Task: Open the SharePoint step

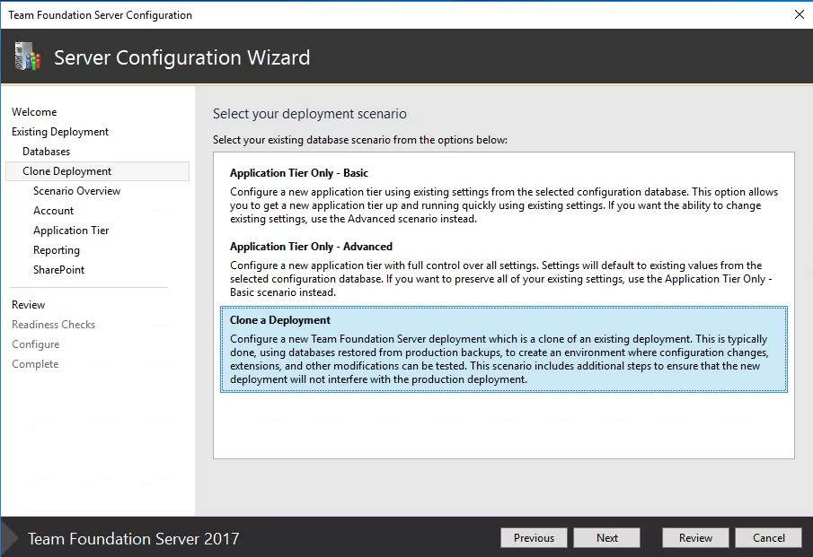Action: (58, 270)
